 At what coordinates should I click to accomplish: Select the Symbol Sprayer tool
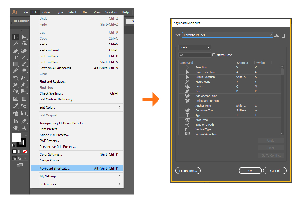15,113
